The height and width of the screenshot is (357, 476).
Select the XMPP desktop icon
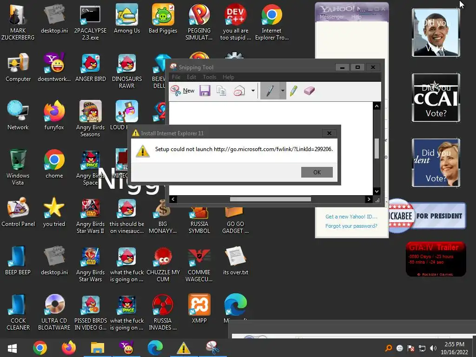[199, 309]
